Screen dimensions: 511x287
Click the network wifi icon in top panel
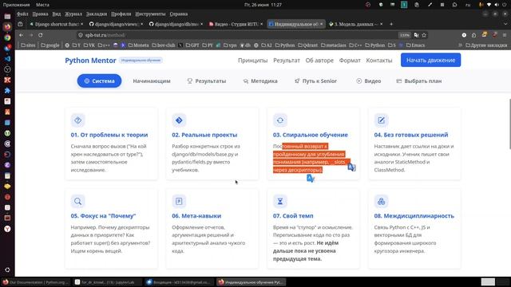tap(489, 5)
